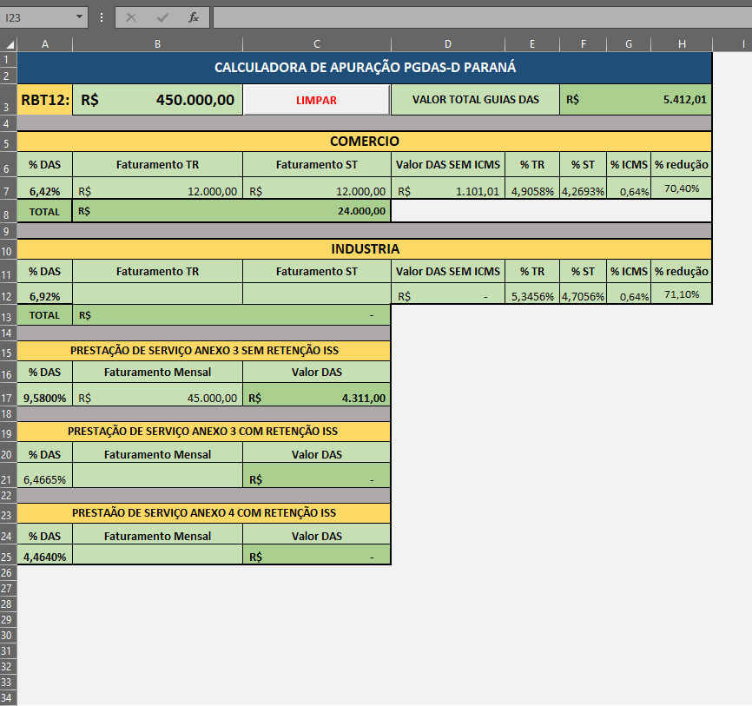The height and width of the screenshot is (706, 752).
Task: Select column B header
Action: 157,44
